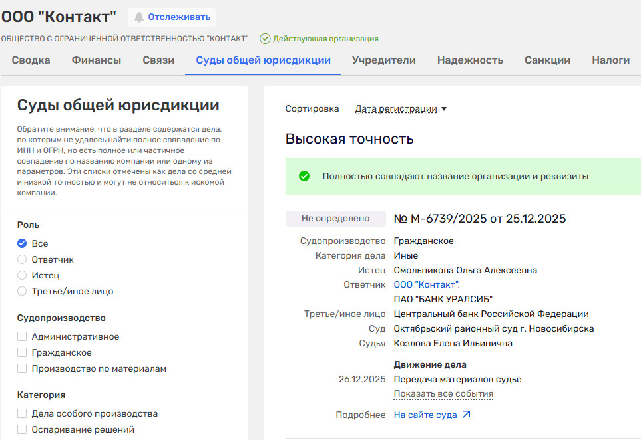The height and width of the screenshot is (440, 641).
Task: Click the event date 26.12.2025
Action: click(x=362, y=379)
